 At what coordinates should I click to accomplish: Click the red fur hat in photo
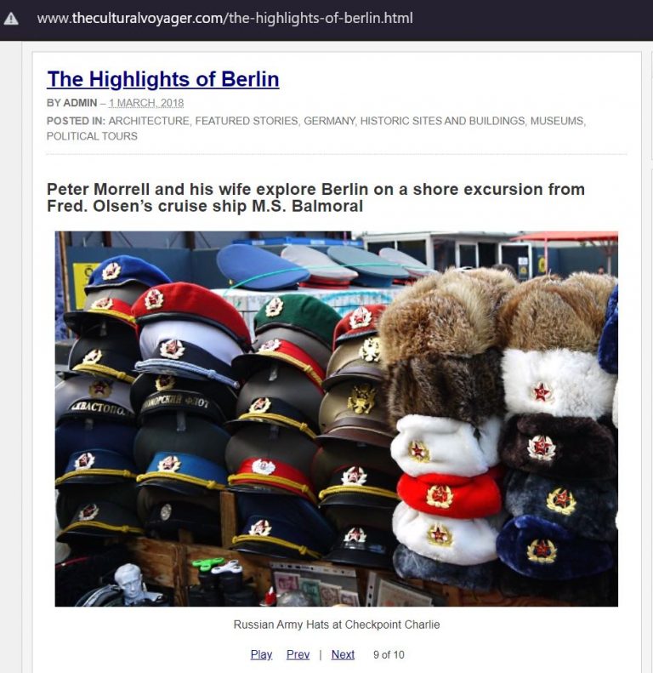pos(448,494)
